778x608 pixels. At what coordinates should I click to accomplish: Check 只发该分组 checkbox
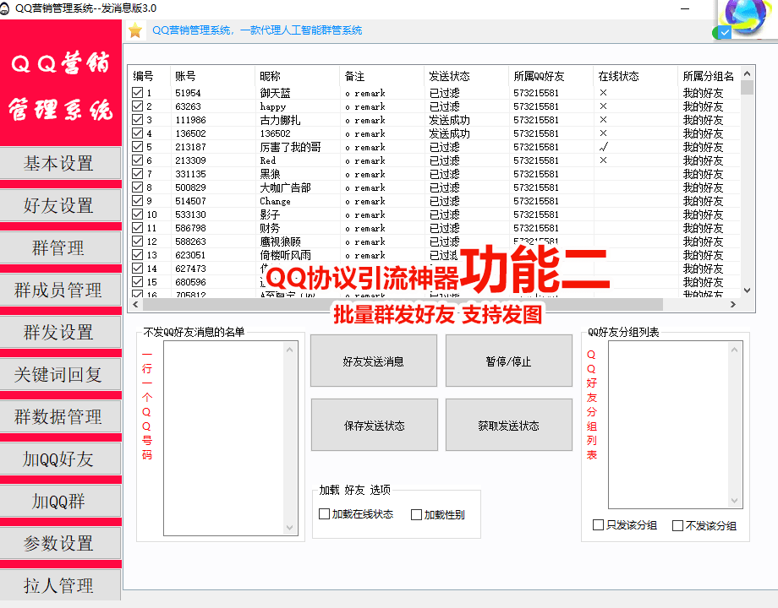click(x=599, y=524)
